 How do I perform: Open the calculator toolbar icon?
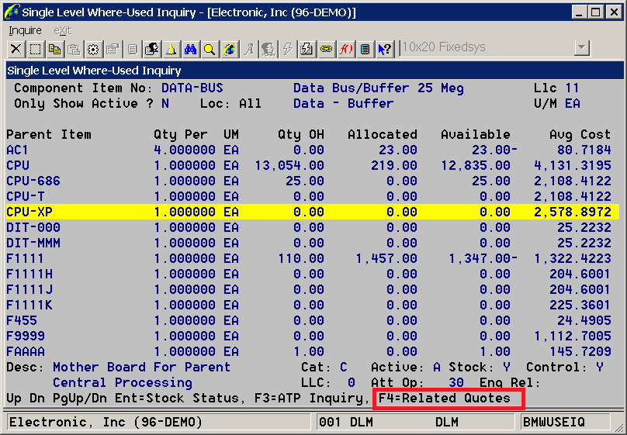365,49
